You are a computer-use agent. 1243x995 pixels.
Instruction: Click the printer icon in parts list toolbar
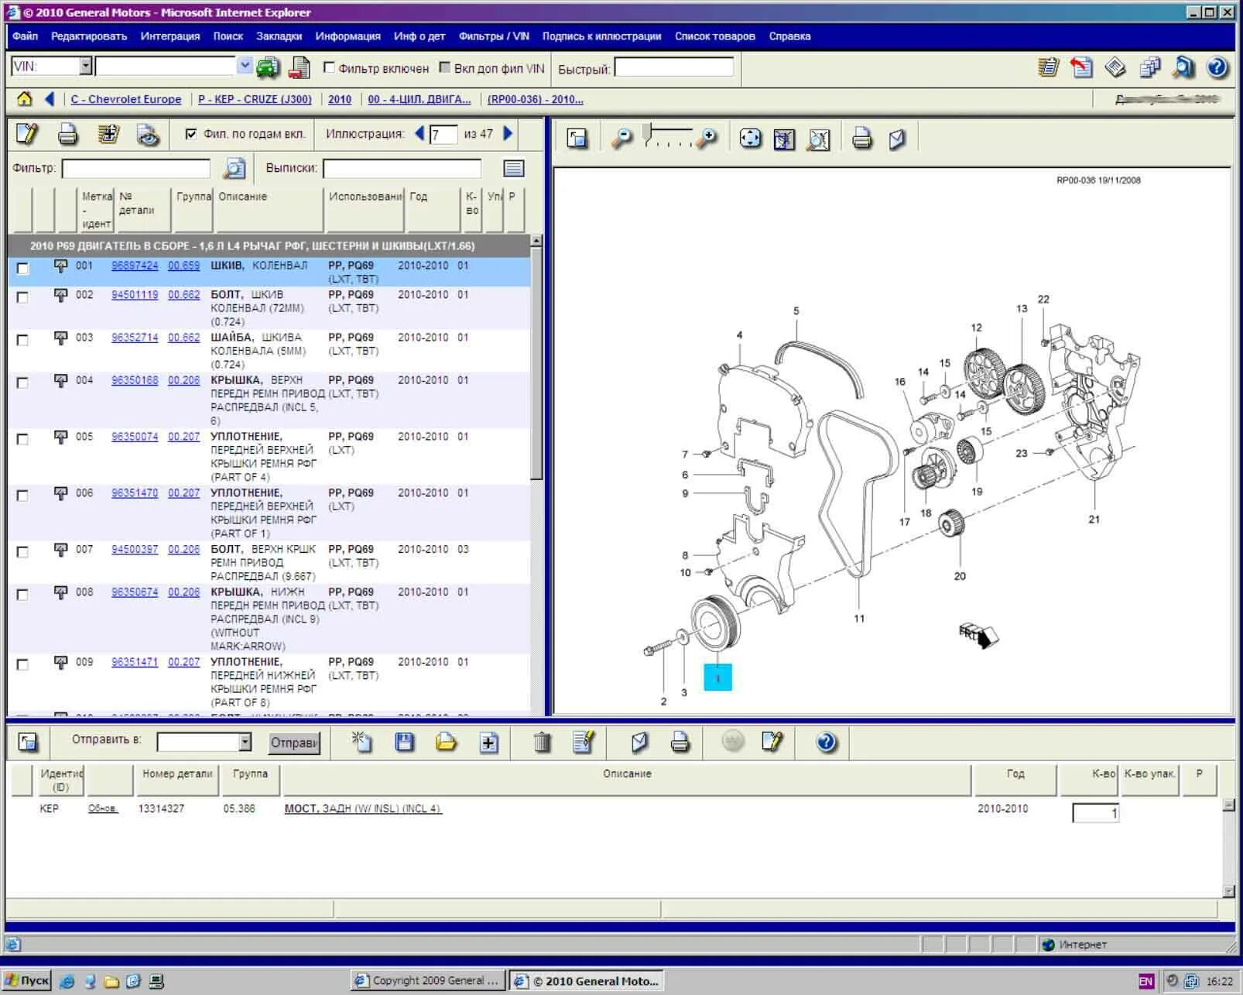click(68, 135)
